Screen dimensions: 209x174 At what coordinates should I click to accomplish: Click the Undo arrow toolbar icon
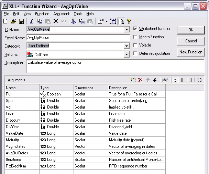pos(64,21)
